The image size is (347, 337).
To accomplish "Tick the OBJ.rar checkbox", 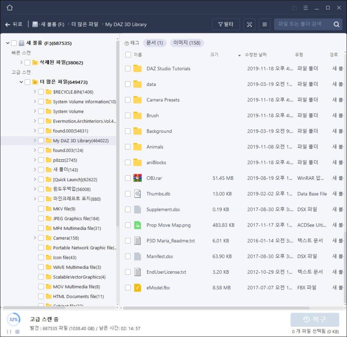I will coord(128,178).
